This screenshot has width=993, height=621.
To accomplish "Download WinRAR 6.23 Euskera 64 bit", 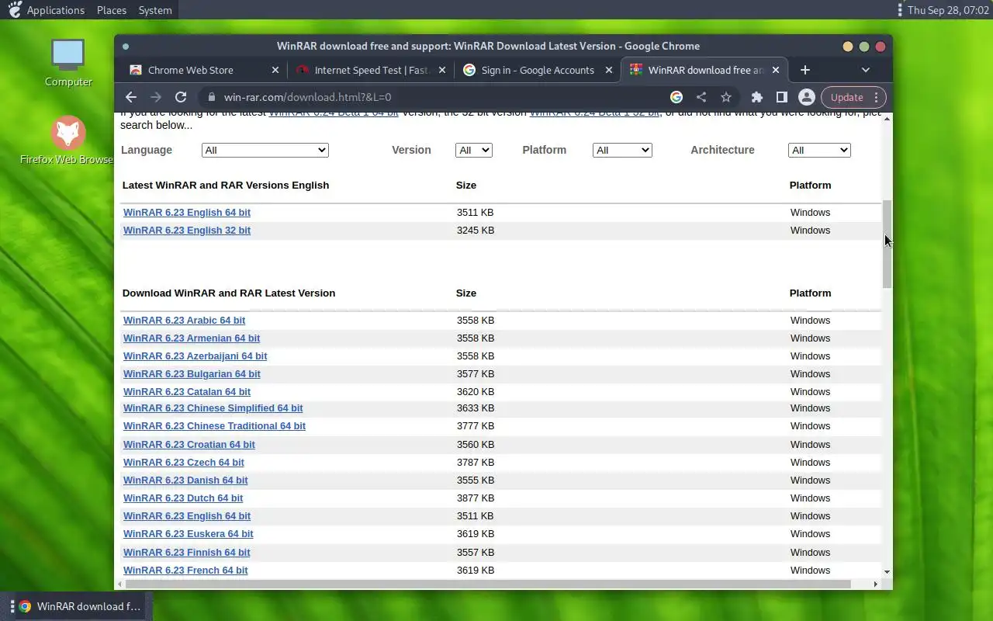I will pos(189,533).
